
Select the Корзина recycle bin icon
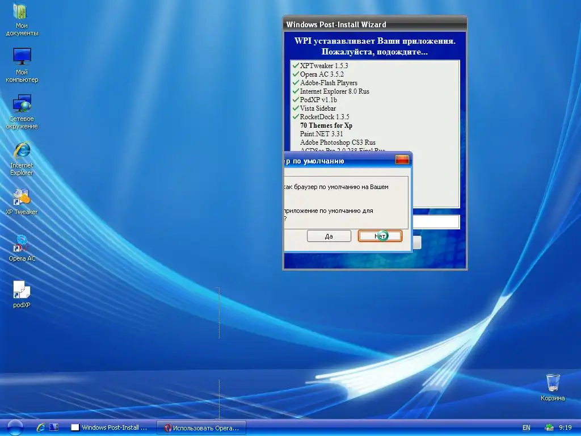(553, 387)
